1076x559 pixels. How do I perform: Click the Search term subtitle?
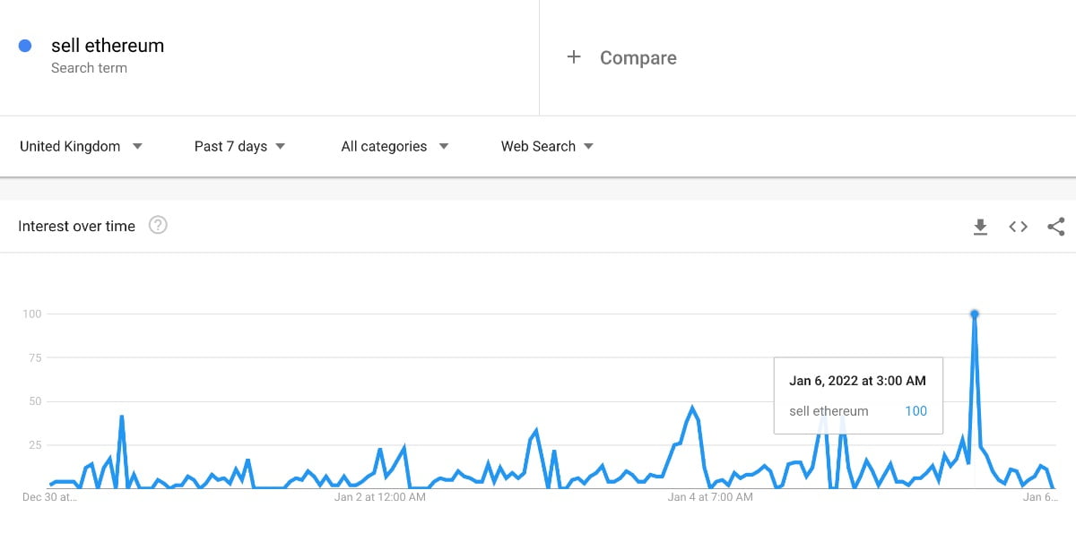89,68
